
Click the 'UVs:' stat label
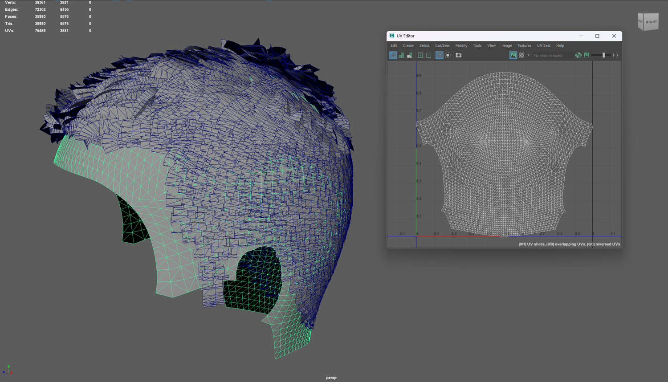click(10, 31)
